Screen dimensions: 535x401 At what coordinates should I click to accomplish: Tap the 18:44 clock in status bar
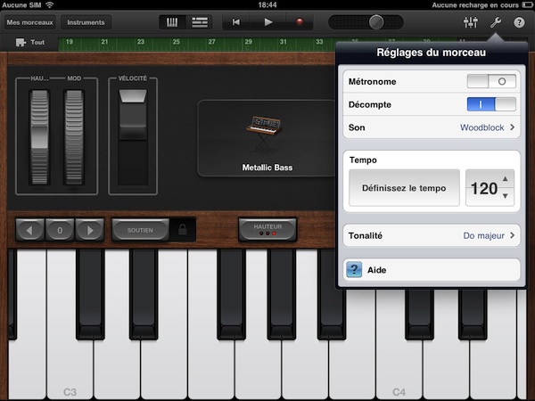(x=267, y=4)
